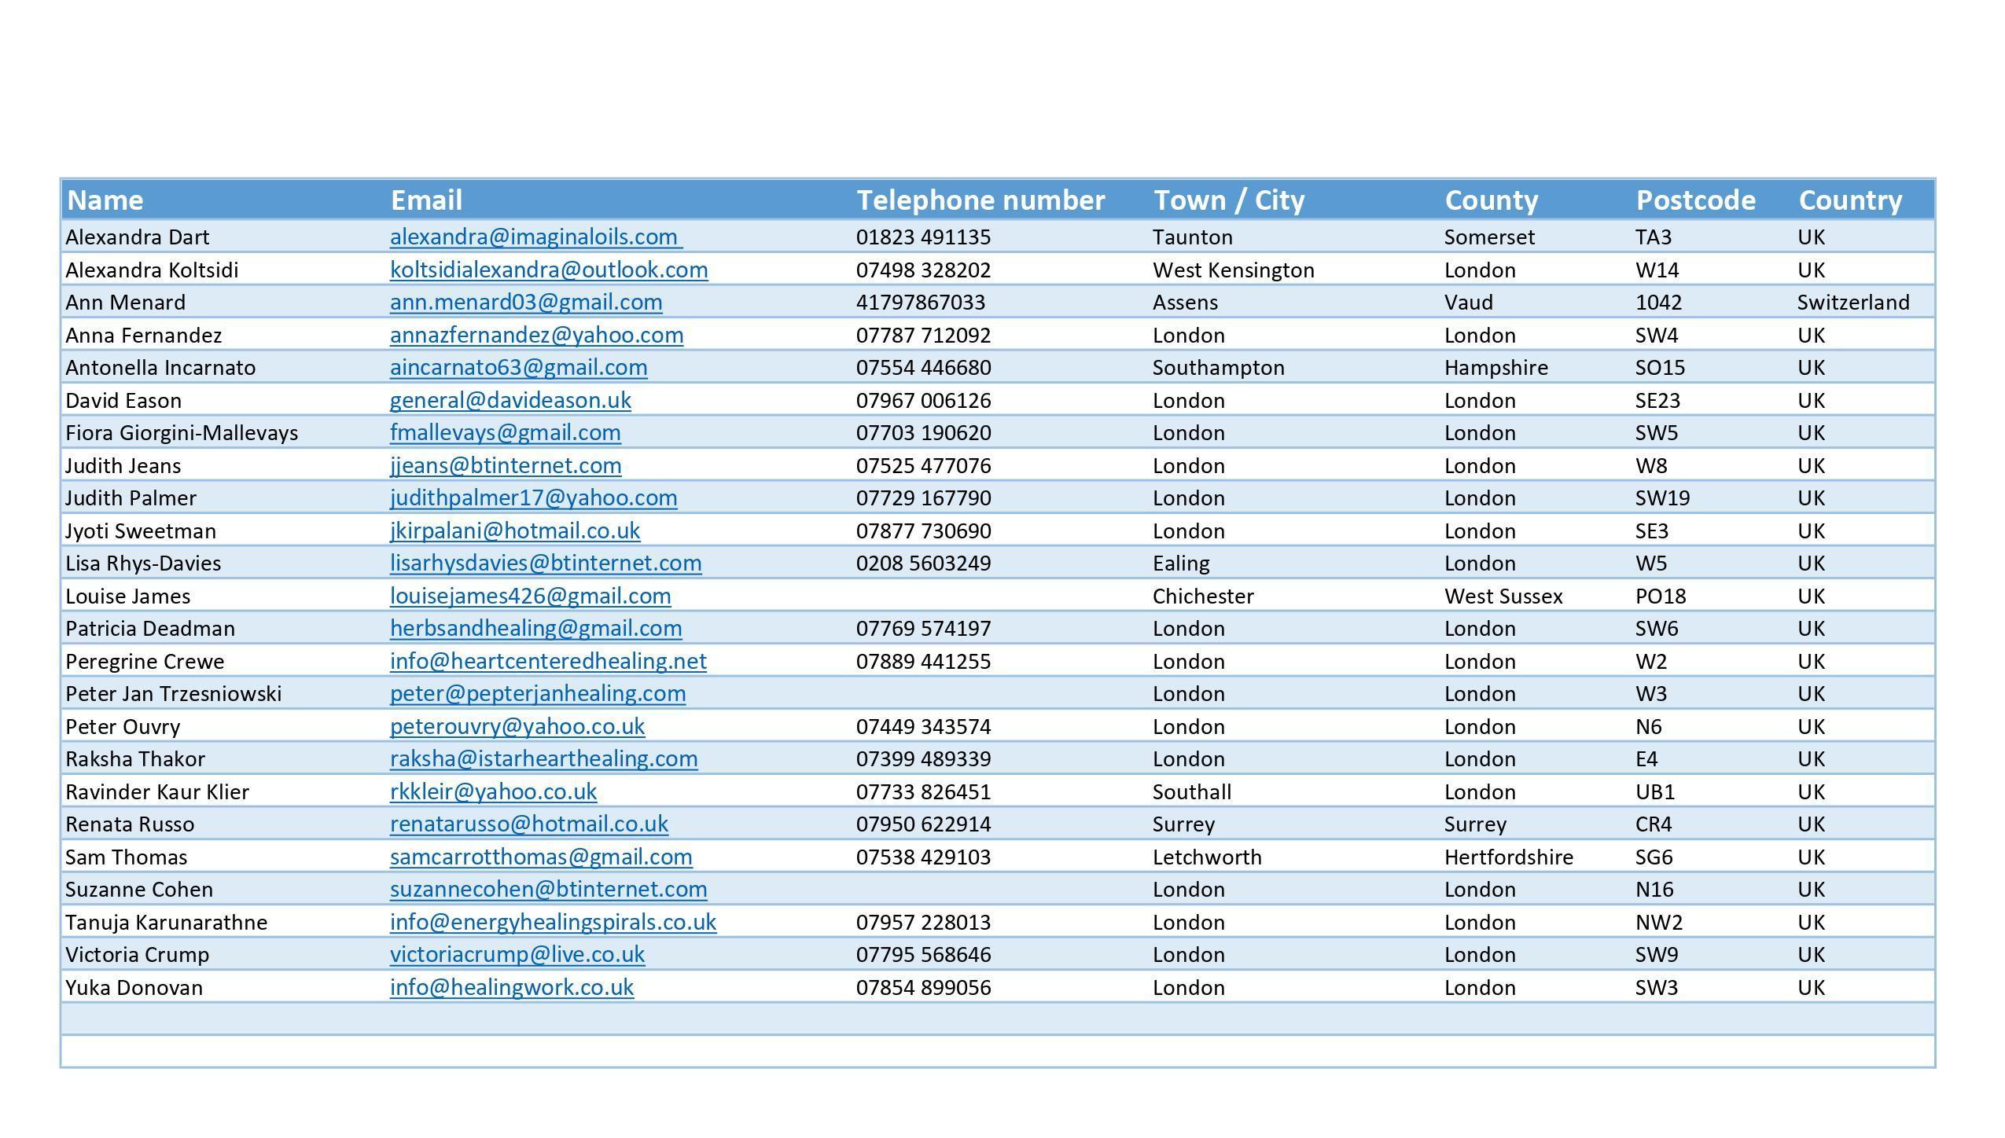This screenshot has width=2005, height=1138.
Task: Click the Country column header
Action: 1850,200
